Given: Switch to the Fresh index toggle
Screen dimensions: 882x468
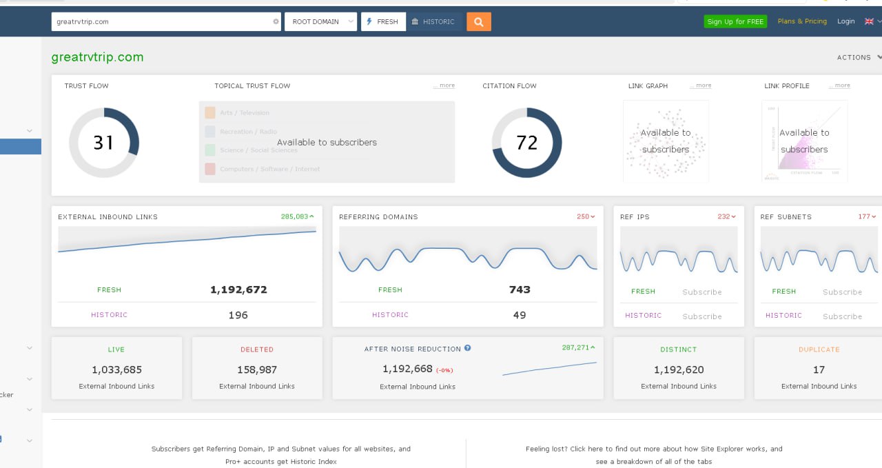Looking at the screenshot, I should pos(383,21).
